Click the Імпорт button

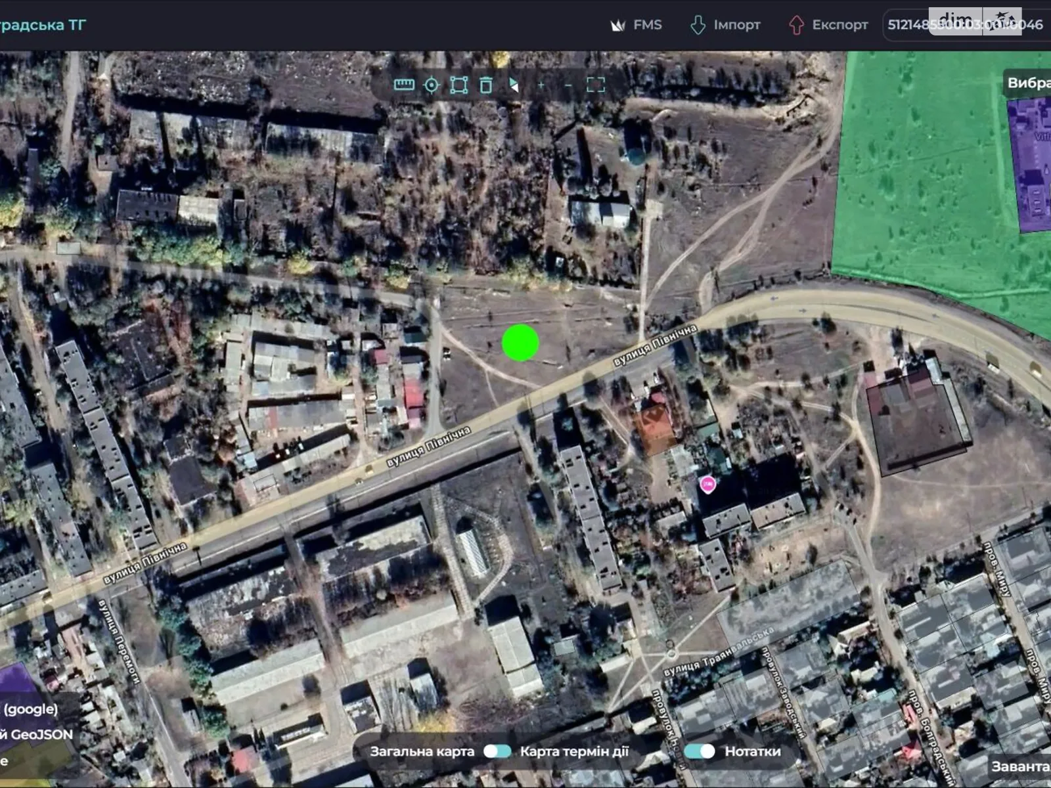(725, 25)
